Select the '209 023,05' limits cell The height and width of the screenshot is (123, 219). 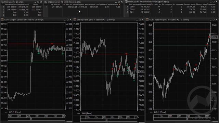(x=72, y=7)
